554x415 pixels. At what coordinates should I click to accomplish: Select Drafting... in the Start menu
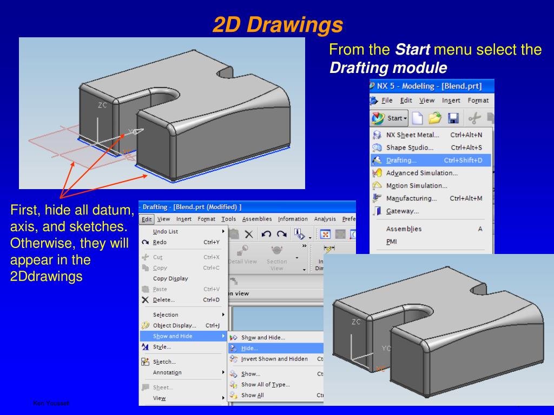pos(431,160)
